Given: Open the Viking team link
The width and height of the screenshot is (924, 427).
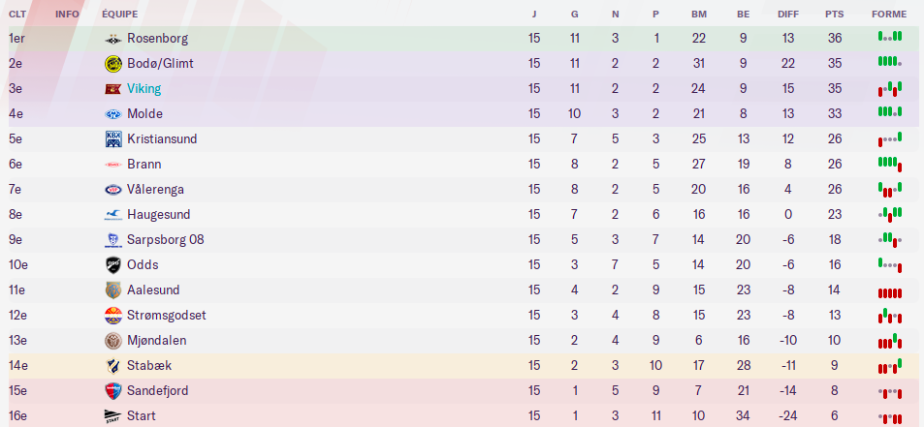Looking at the screenshot, I should (x=143, y=89).
